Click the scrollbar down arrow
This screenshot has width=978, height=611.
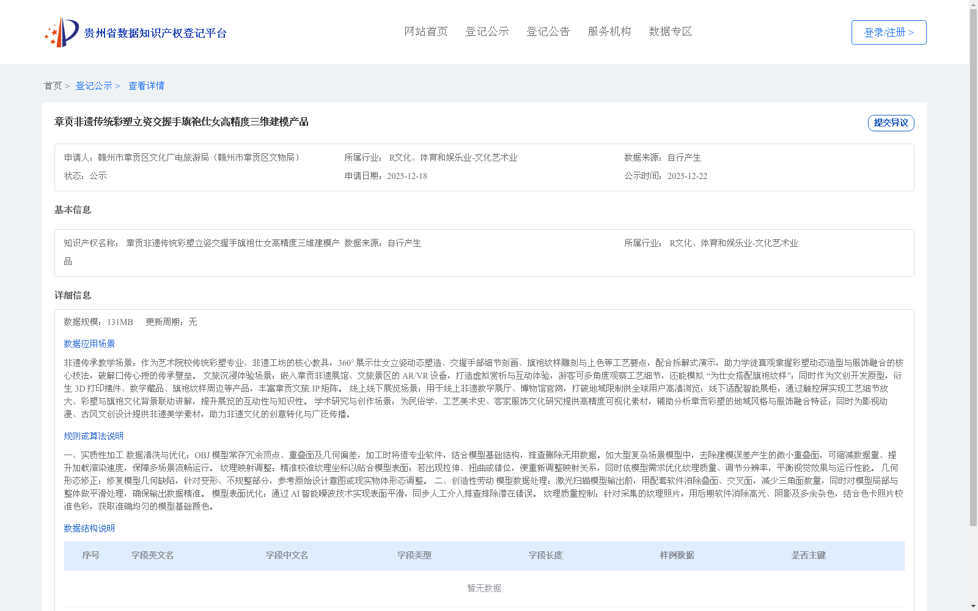(x=973, y=607)
